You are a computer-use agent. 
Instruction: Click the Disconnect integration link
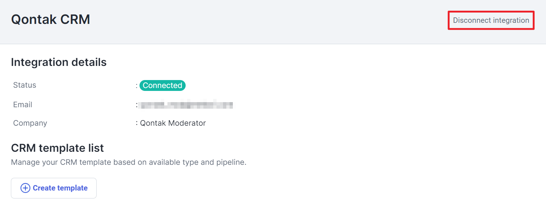[491, 20]
